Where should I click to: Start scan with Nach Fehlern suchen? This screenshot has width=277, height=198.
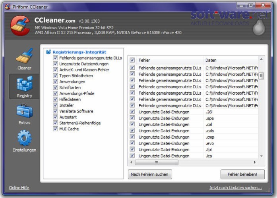150,174
